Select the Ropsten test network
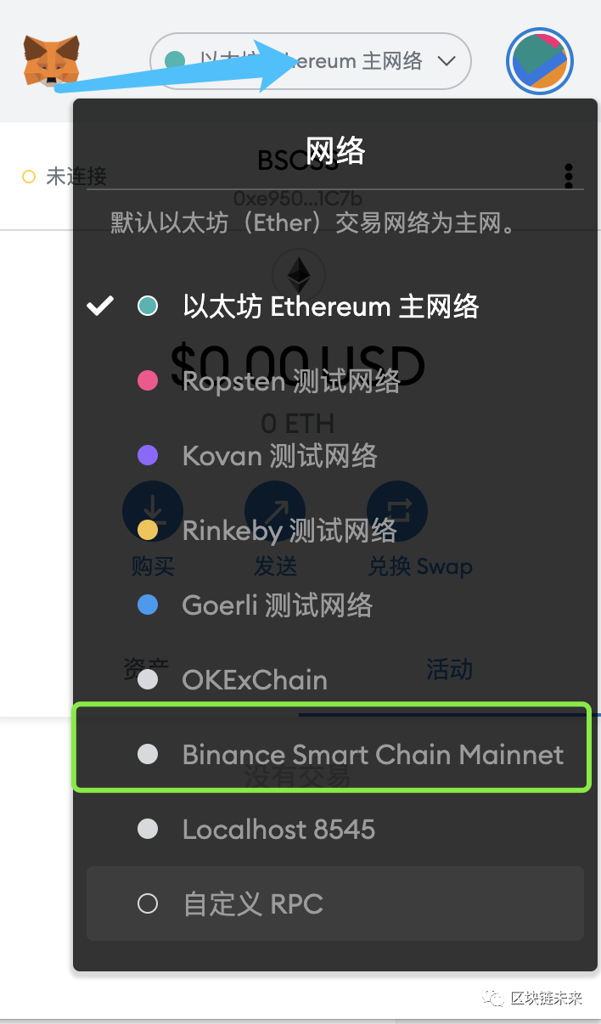This screenshot has width=601, height=1024. click(x=290, y=381)
